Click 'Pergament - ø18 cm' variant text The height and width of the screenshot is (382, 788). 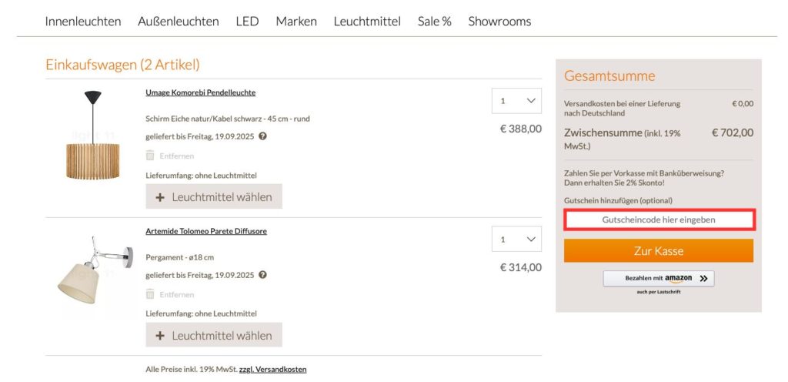(x=180, y=257)
